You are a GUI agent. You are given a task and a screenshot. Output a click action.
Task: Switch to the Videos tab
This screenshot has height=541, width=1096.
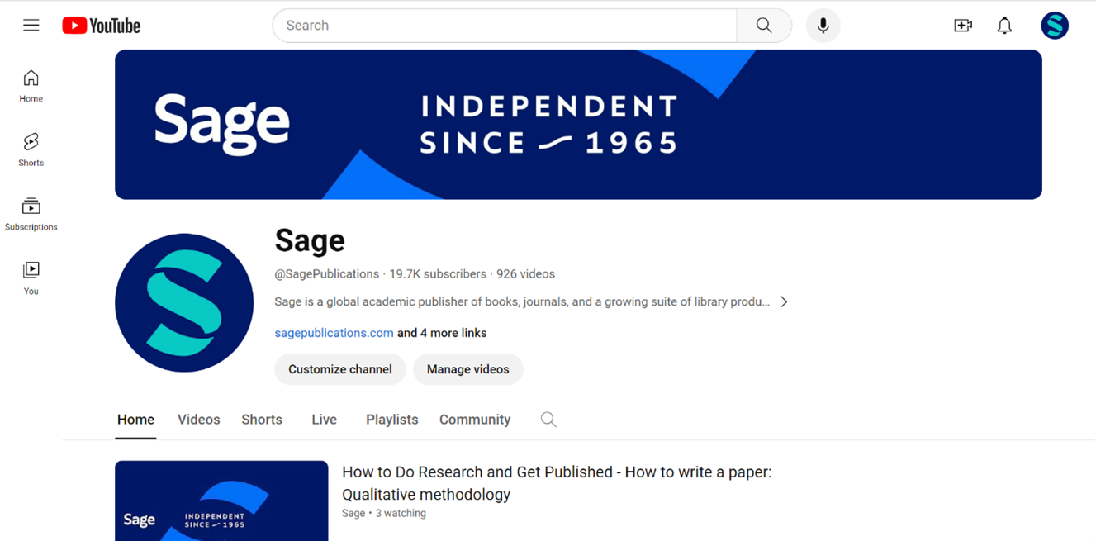pyautogui.click(x=199, y=420)
